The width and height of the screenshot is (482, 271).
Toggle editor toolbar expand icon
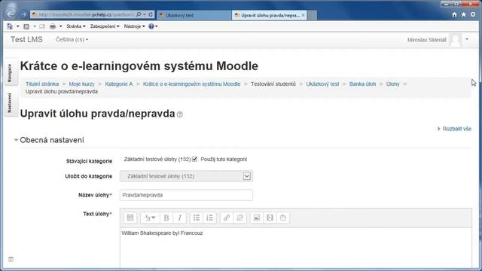tap(130, 218)
